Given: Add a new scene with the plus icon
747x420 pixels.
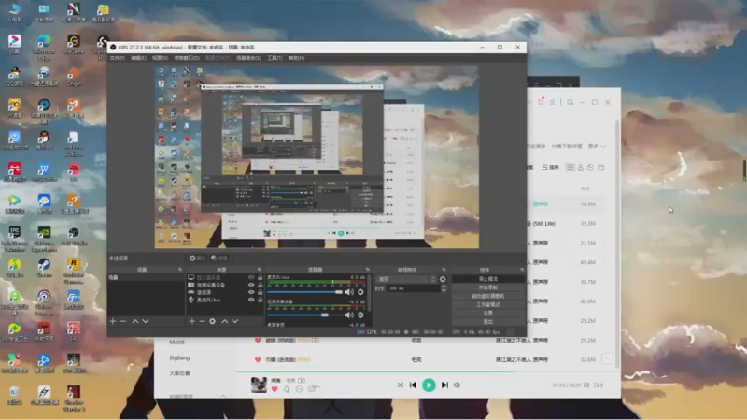Looking at the screenshot, I should point(113,321).
